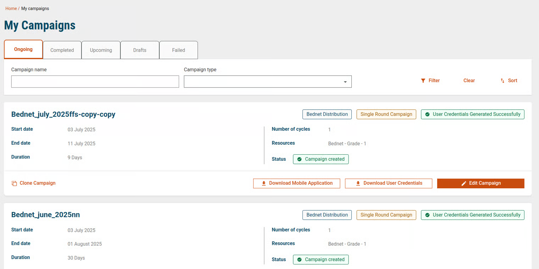Click green checkmark in first campaign's Status badge
This screenshot has width=539, height=269.
299,159
